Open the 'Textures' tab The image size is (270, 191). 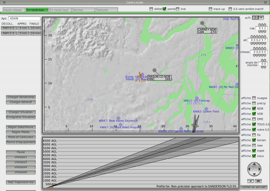106,10
